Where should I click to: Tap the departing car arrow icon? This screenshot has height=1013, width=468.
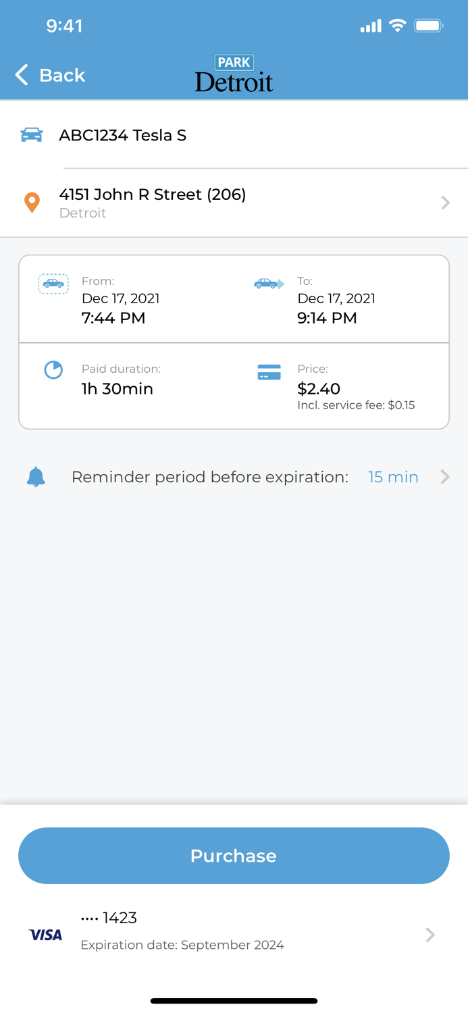pos(269,284)
